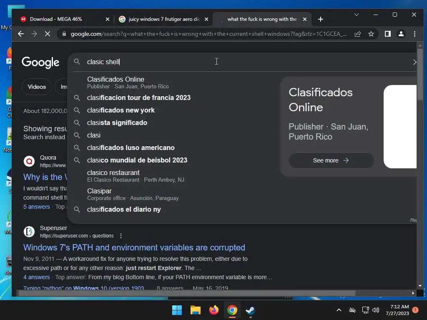Viewport: 427px width, 320px height.
Task: Click the Quora site favicon
Action: [x=29, y=161]
